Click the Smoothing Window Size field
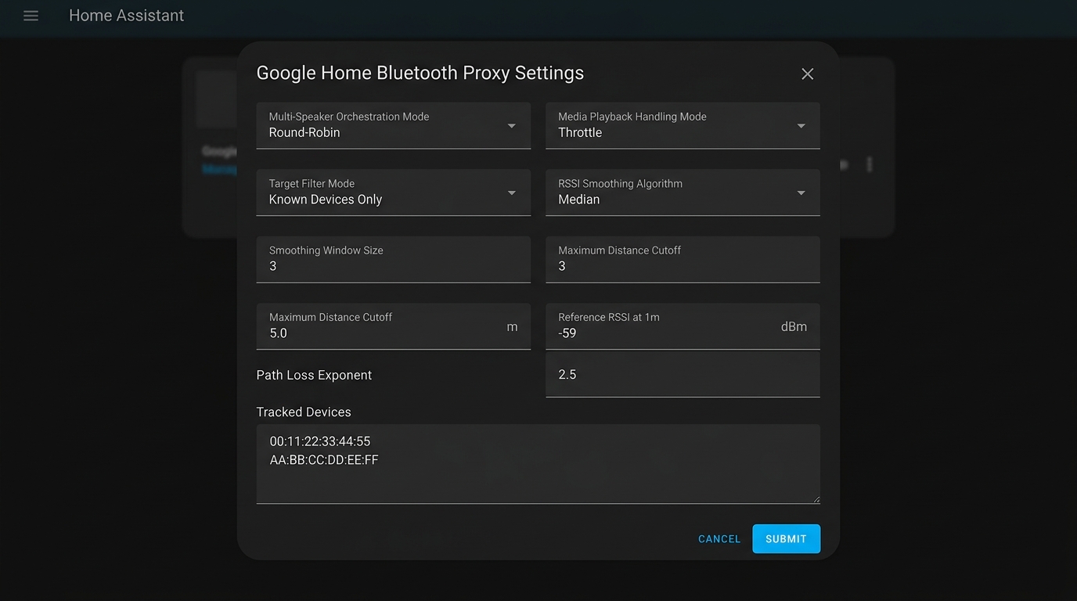 394,259
